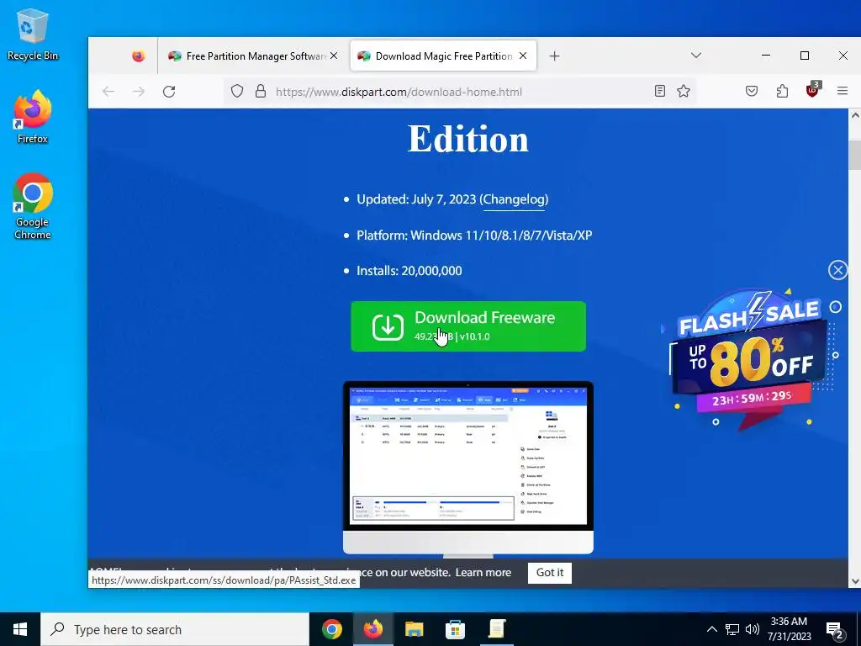Select Firefox in the taskbar
861x646 pixels.
click(373, 629)
